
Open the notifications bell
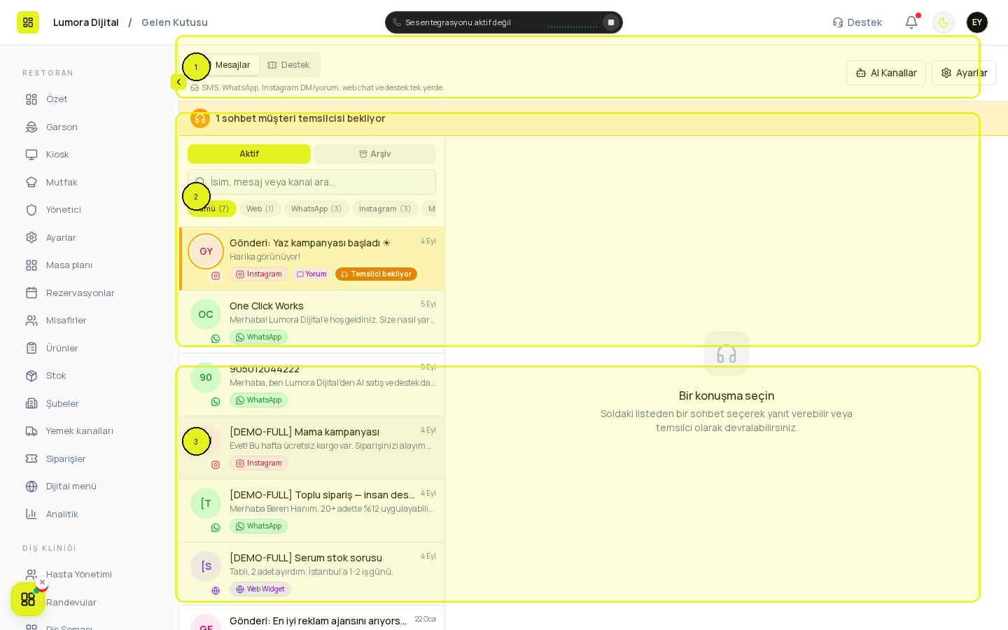pyautogui.click(x=911, y=22)
